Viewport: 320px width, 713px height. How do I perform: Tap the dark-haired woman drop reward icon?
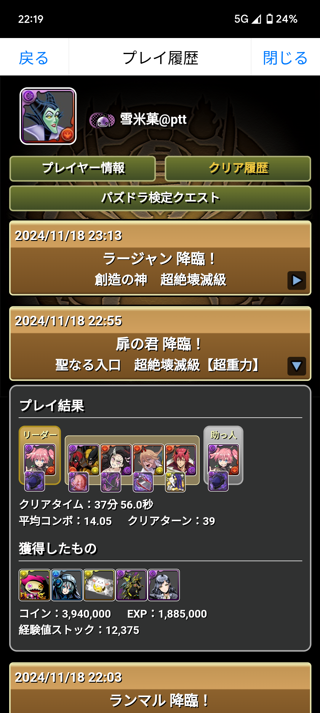164,585
